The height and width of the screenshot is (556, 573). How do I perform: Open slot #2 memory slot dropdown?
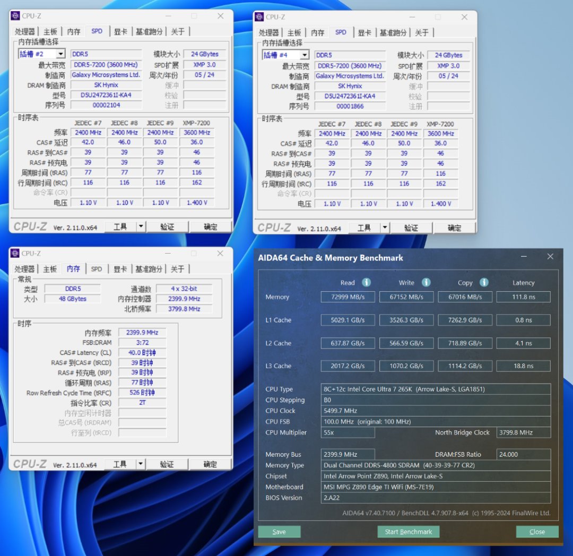(60, 54)
